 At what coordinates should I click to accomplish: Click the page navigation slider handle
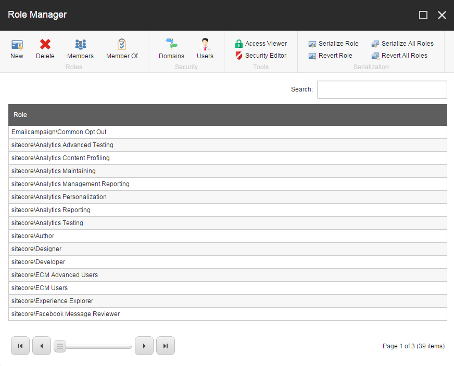tap(59, 346)
